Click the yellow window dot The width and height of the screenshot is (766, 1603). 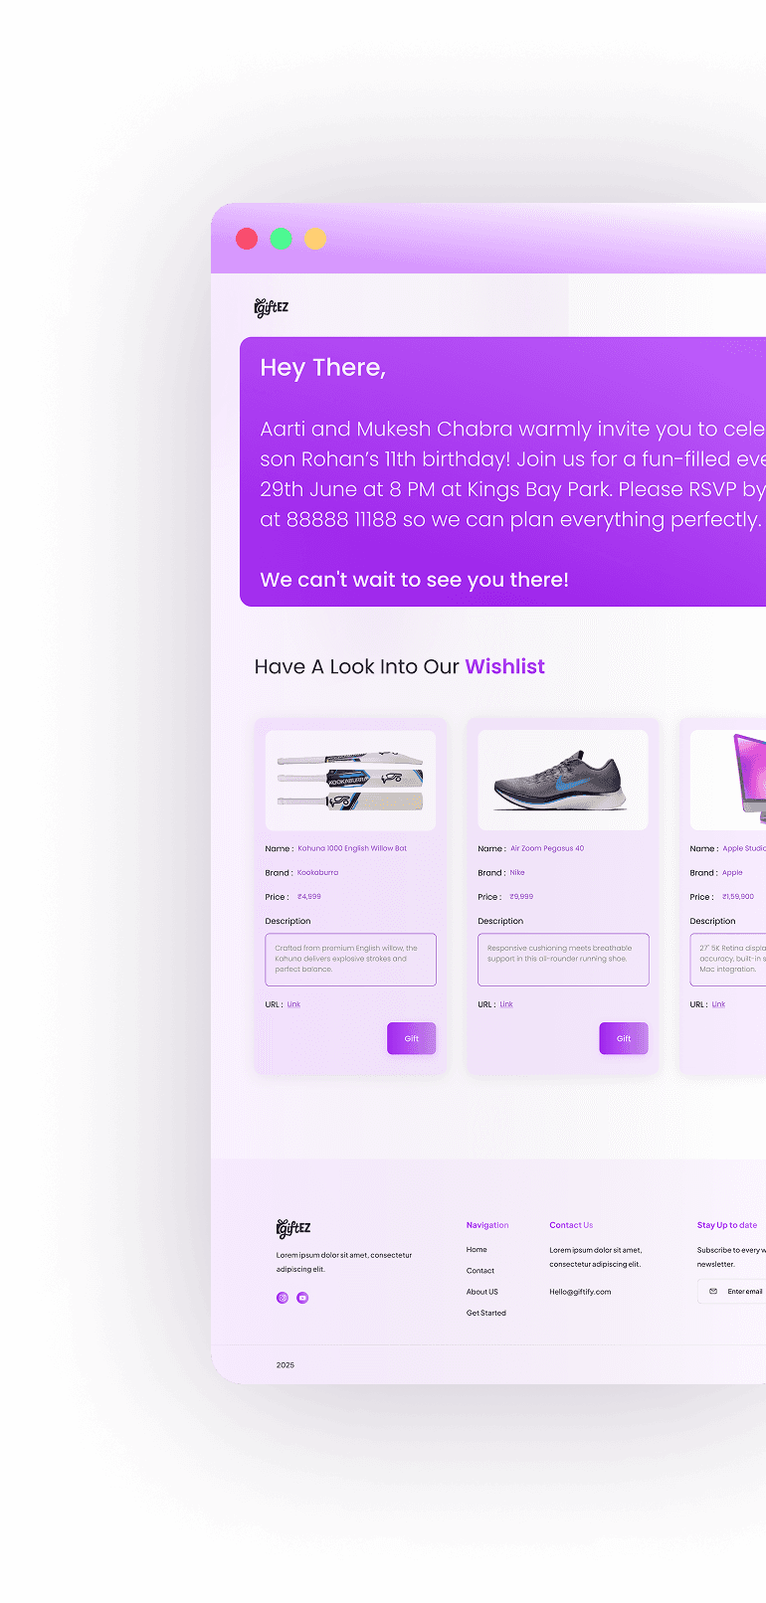314,239
